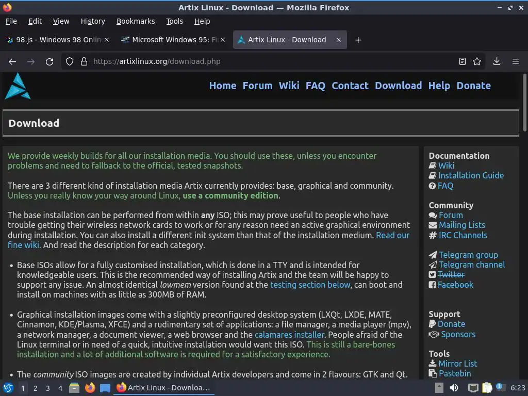Open the Pastebin tool link
The width and height of the screenshot is (528, 396).
point(455,373)
